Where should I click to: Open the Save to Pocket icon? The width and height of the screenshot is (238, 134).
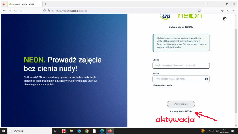(222, 11)
